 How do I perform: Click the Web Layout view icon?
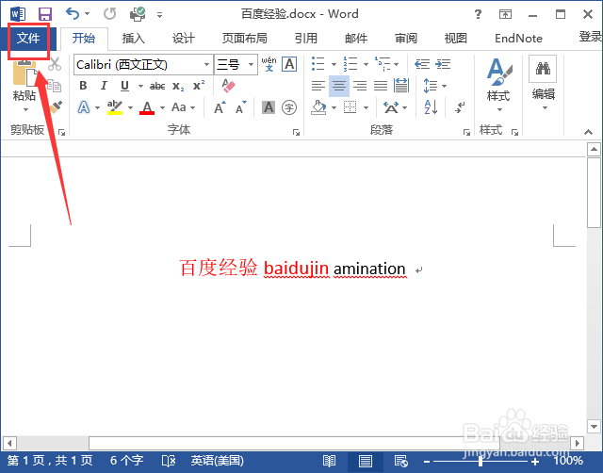pyautogui.click(x=400, y=461)
